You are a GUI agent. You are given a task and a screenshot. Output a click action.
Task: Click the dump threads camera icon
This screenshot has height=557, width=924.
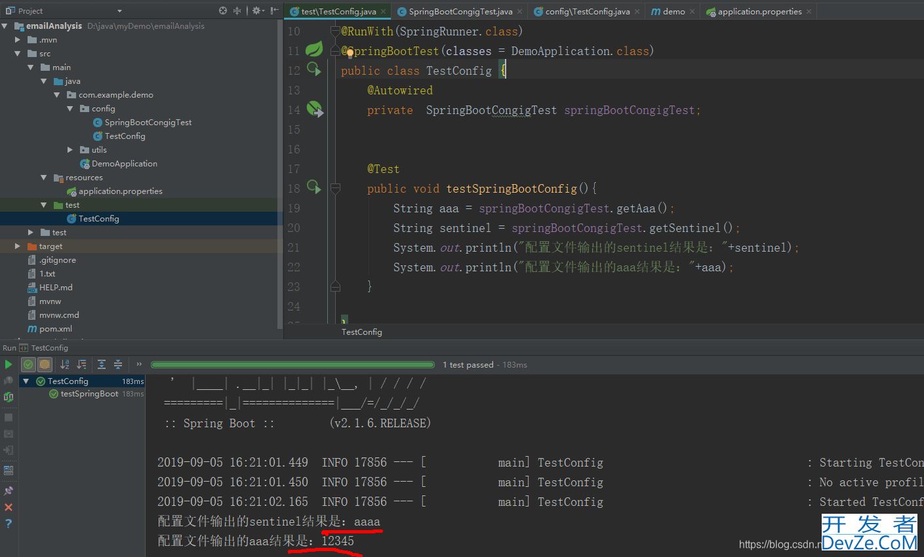[x=8, y=434]
